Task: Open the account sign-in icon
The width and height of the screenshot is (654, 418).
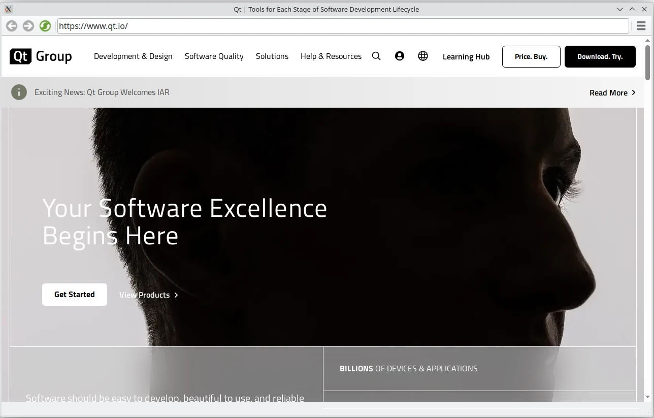Action: (x=400, y=56)
